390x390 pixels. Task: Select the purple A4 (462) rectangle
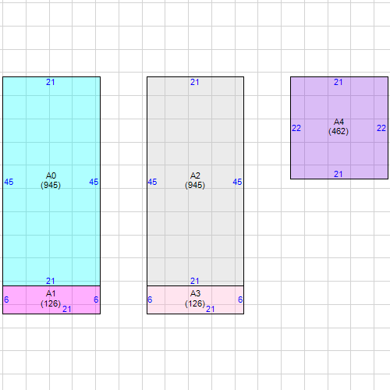tap(339, 128)
